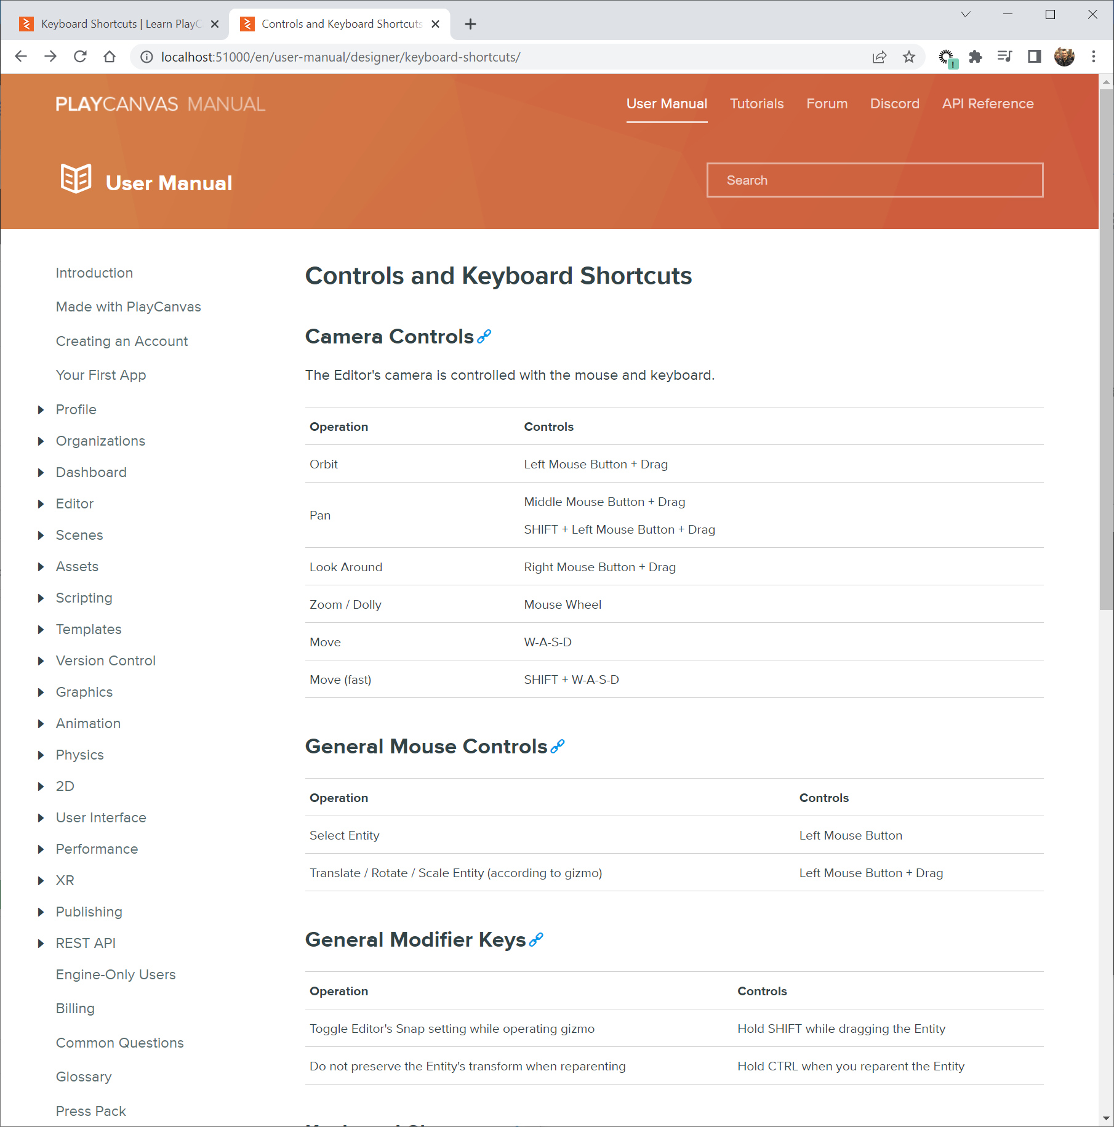Close the Keyboard Shortcuts | Learn PlayCanvas tab
The height and width of the screenshot is (1127, 1114).
pos(215,24)
